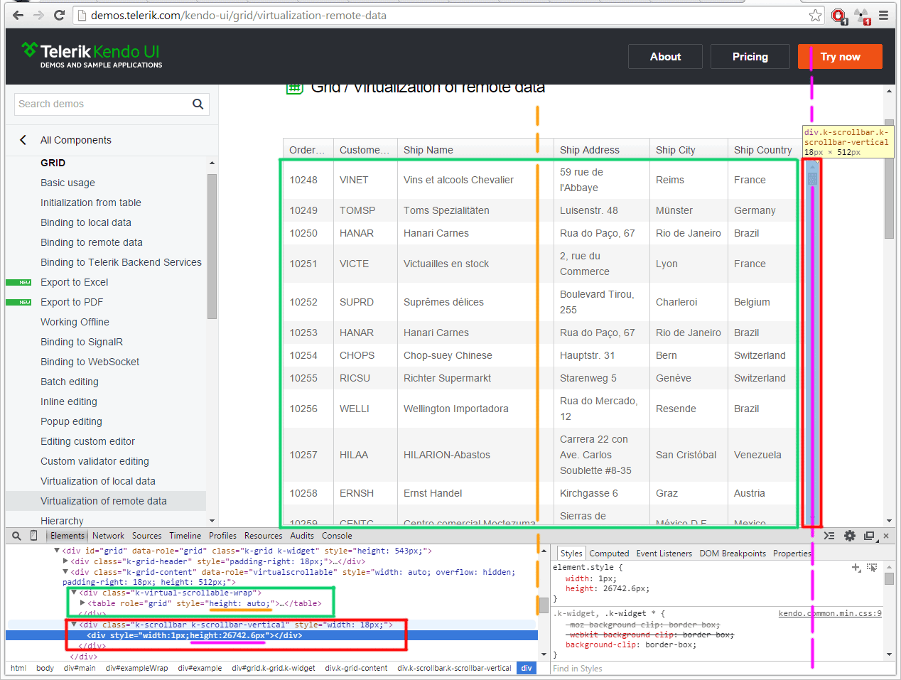Select div#main in the breadcrumb bar
This screenshot has width=901, height=680.
coord(80,669)
